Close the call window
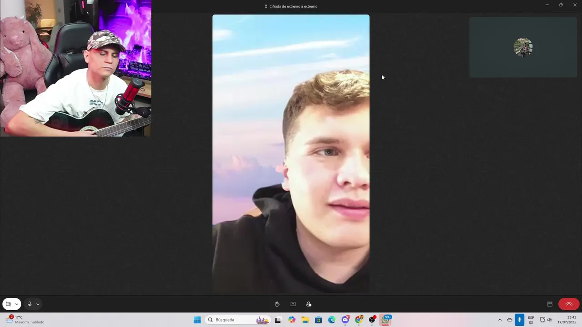 [x=575, y=5]
